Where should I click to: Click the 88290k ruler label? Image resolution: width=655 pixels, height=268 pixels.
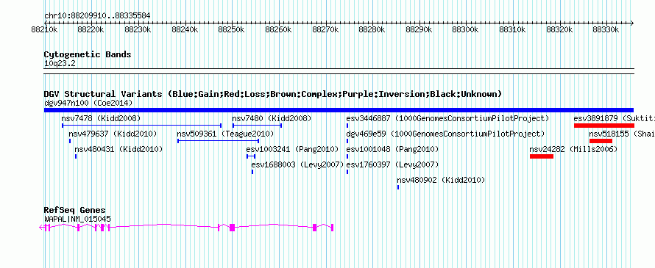click(x=419, y=30)
